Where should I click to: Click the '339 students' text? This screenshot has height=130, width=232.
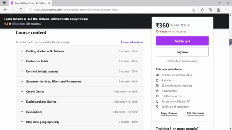click(33, 24)
